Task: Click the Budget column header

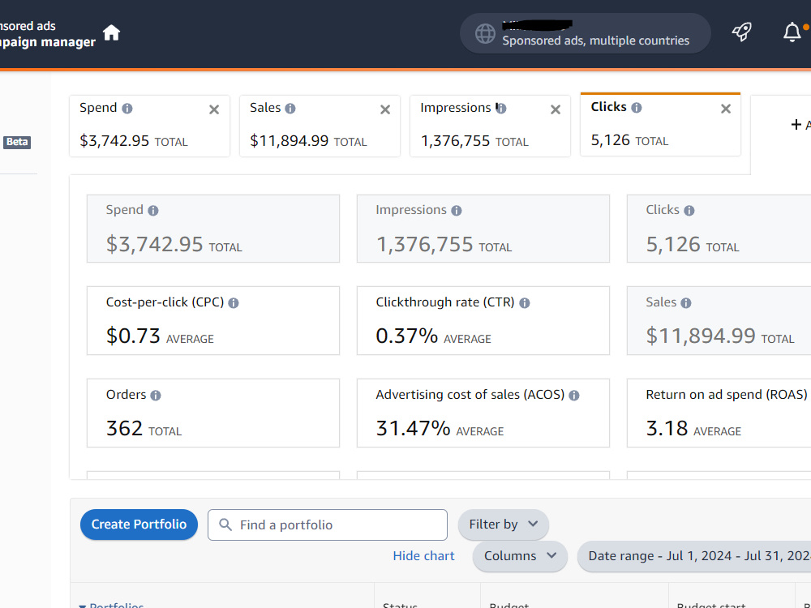Action: (x=509, y=604)
